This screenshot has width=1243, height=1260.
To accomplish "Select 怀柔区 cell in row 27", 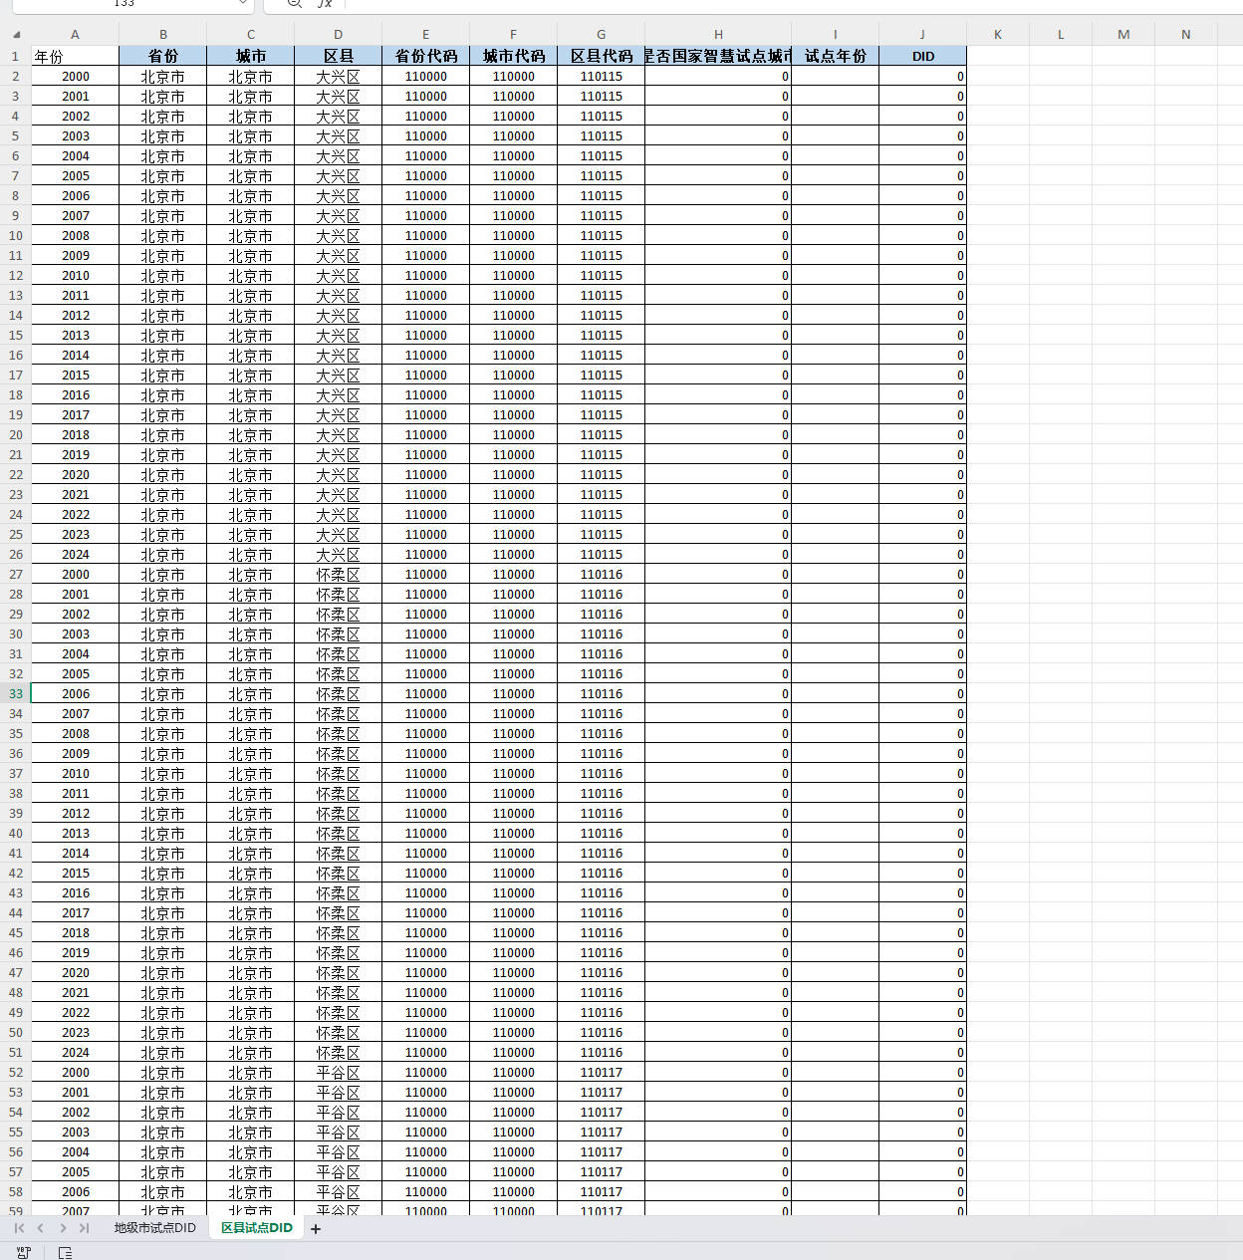I will [338, 574].
